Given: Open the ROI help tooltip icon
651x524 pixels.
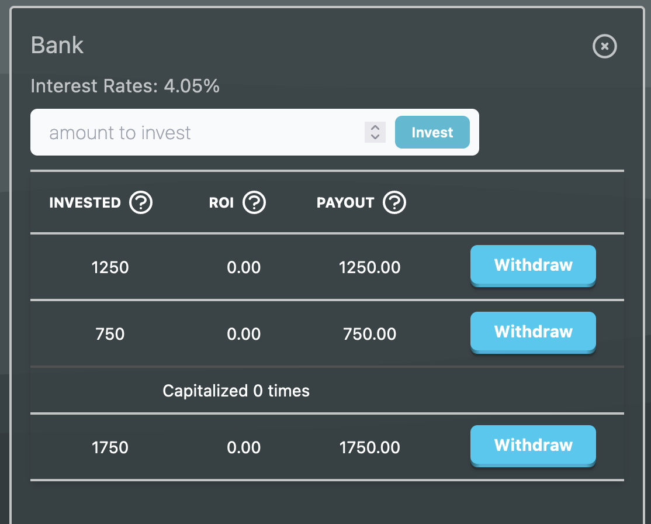Looking at the screenshot, I should (x=254, y=203).
